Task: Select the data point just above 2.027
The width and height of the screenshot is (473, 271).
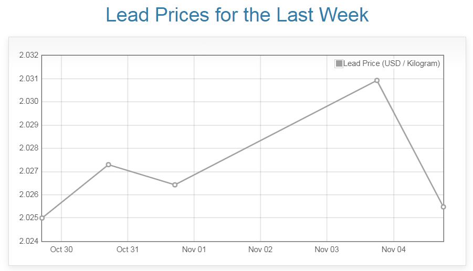Action: [x=108, y=165]
